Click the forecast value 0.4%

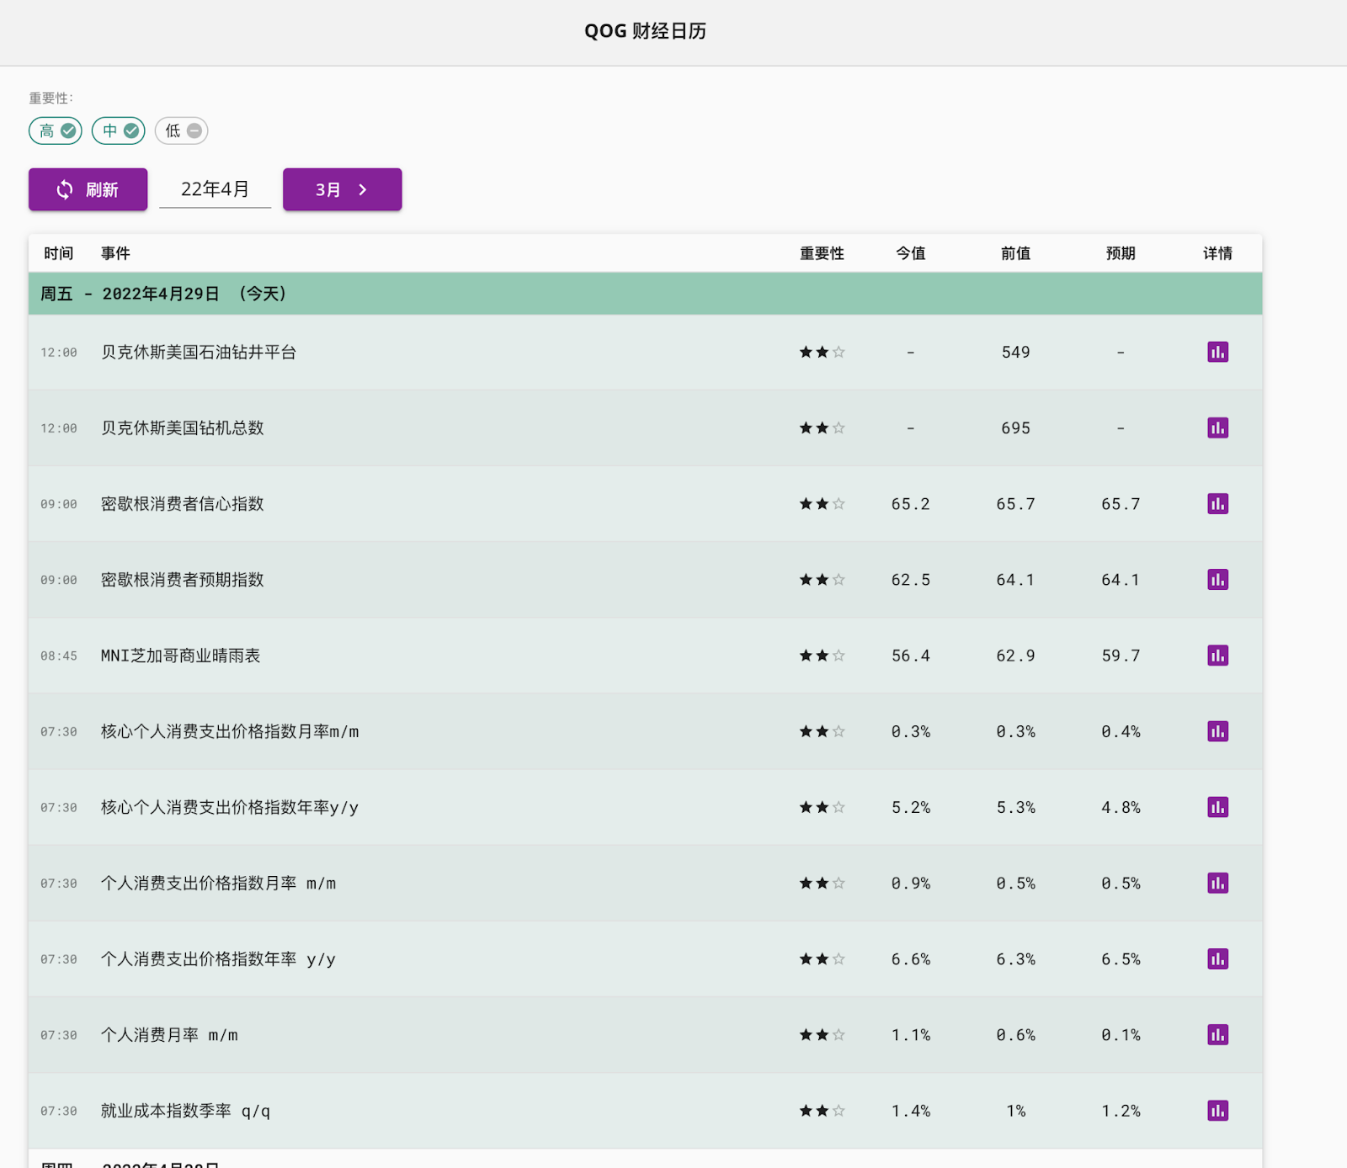(1121, 731)
